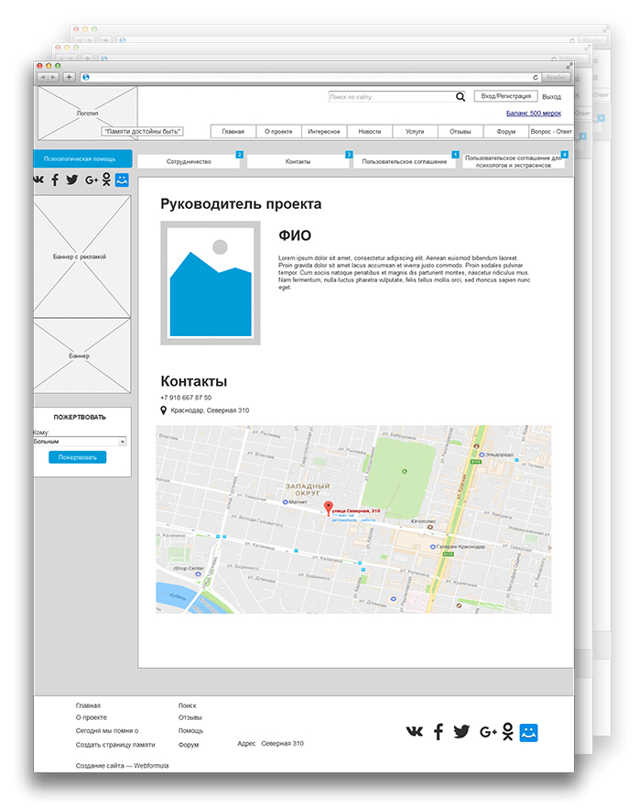This screenshot has height=808, width=639.
Task: Click the lower Баннер placeholder
Action: pos(81,355)
